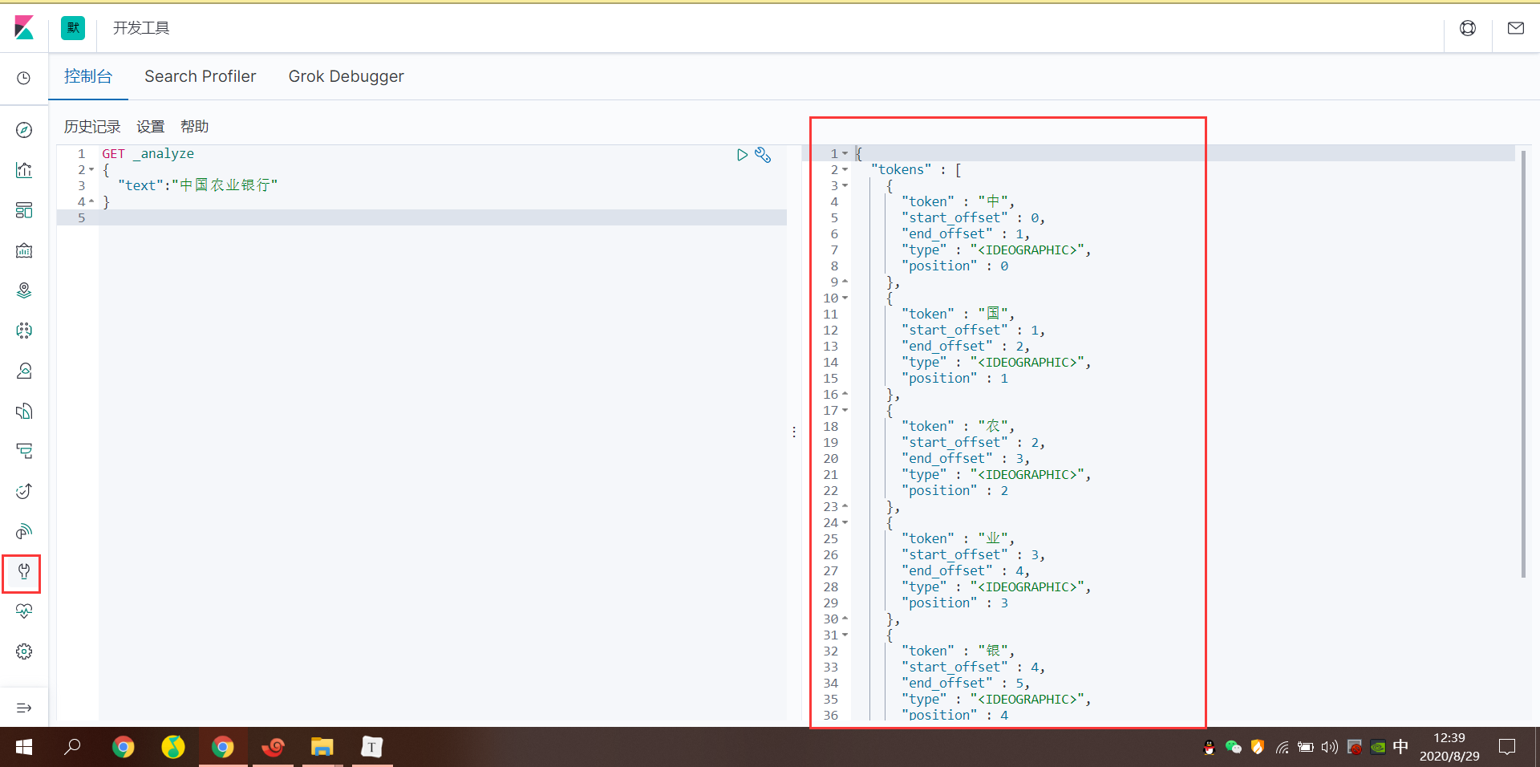Send request with the play icon
This screenshot has height=767, width=1540.
(x=742, y=155)
